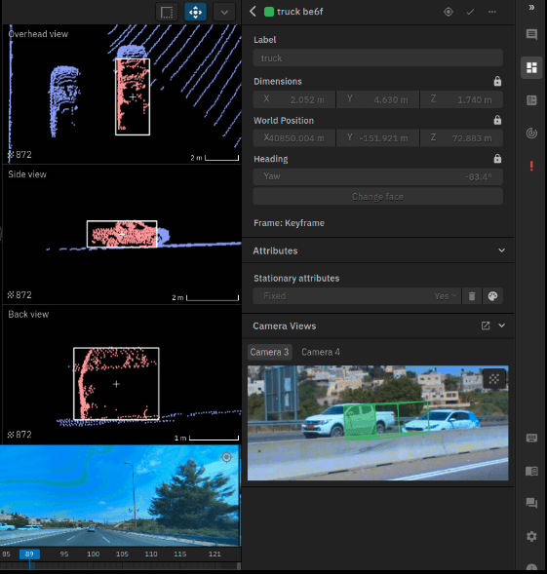547x574 pixels.
Task: Select the Camera 3 tab
Action: tap(270, 352)
